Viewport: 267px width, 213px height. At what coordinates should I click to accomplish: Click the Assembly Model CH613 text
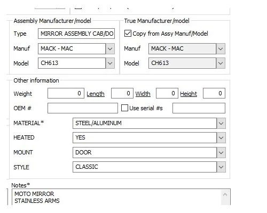pos(50,63)
